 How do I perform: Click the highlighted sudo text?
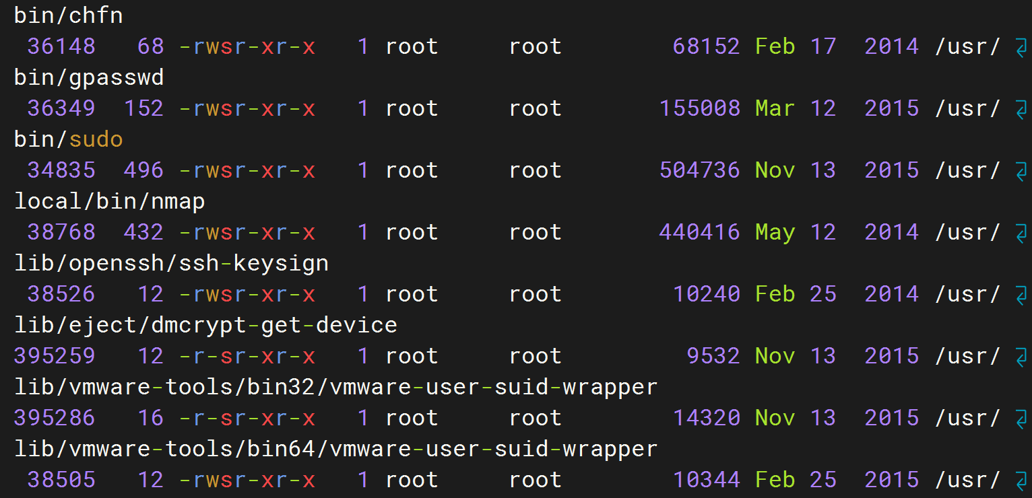pos(96,140)
